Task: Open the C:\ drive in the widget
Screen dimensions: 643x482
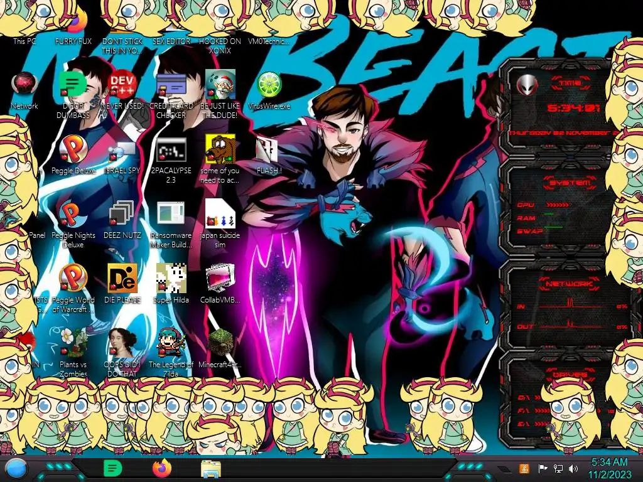Action: tap(524, 397)
